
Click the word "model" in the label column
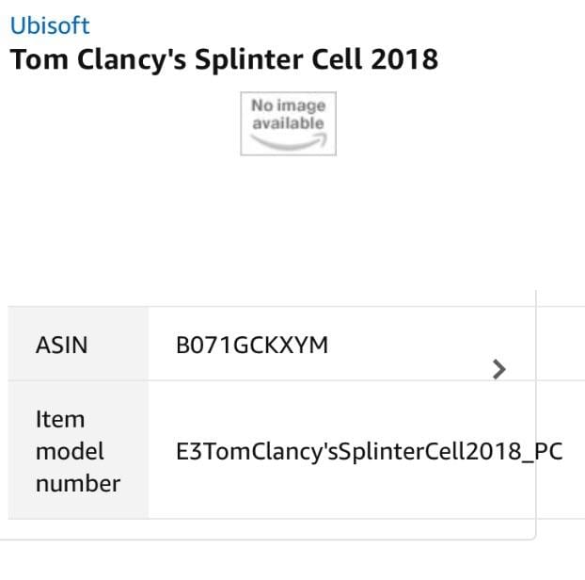70,451
